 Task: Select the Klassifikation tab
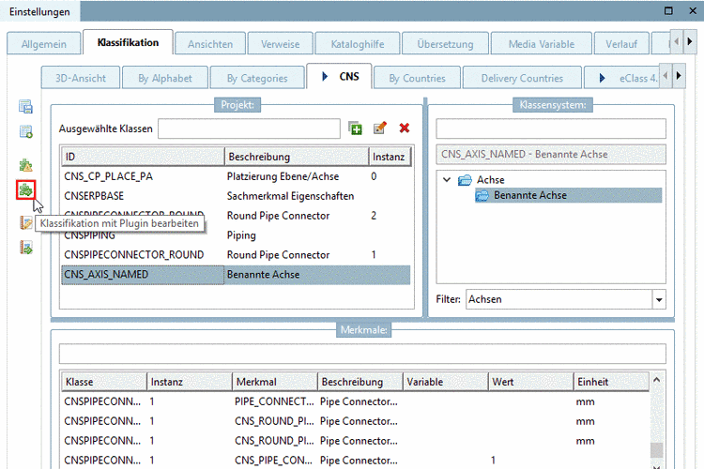point(128,42)
